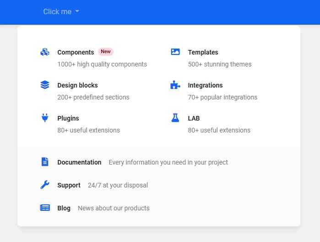This screenshot has height=242, width=320.
Task: Click the Components cubes icon
Action: (x=45, y=52)
